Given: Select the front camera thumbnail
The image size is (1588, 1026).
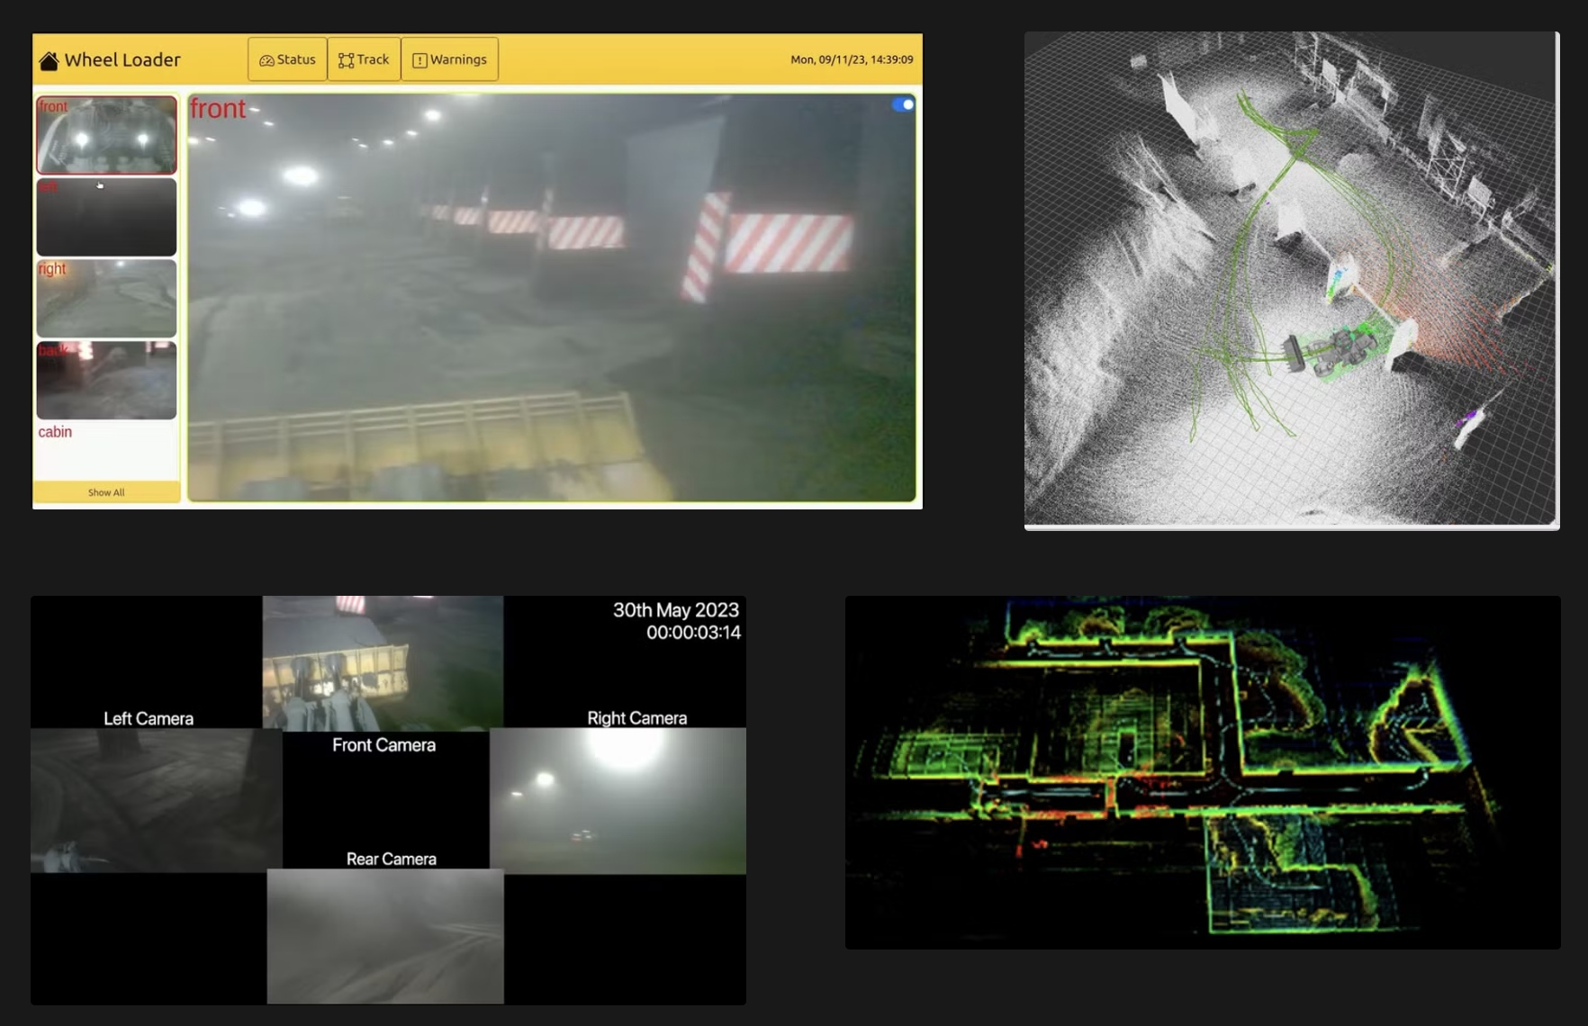Looking at the screenshot, I should tap(106, 135).
